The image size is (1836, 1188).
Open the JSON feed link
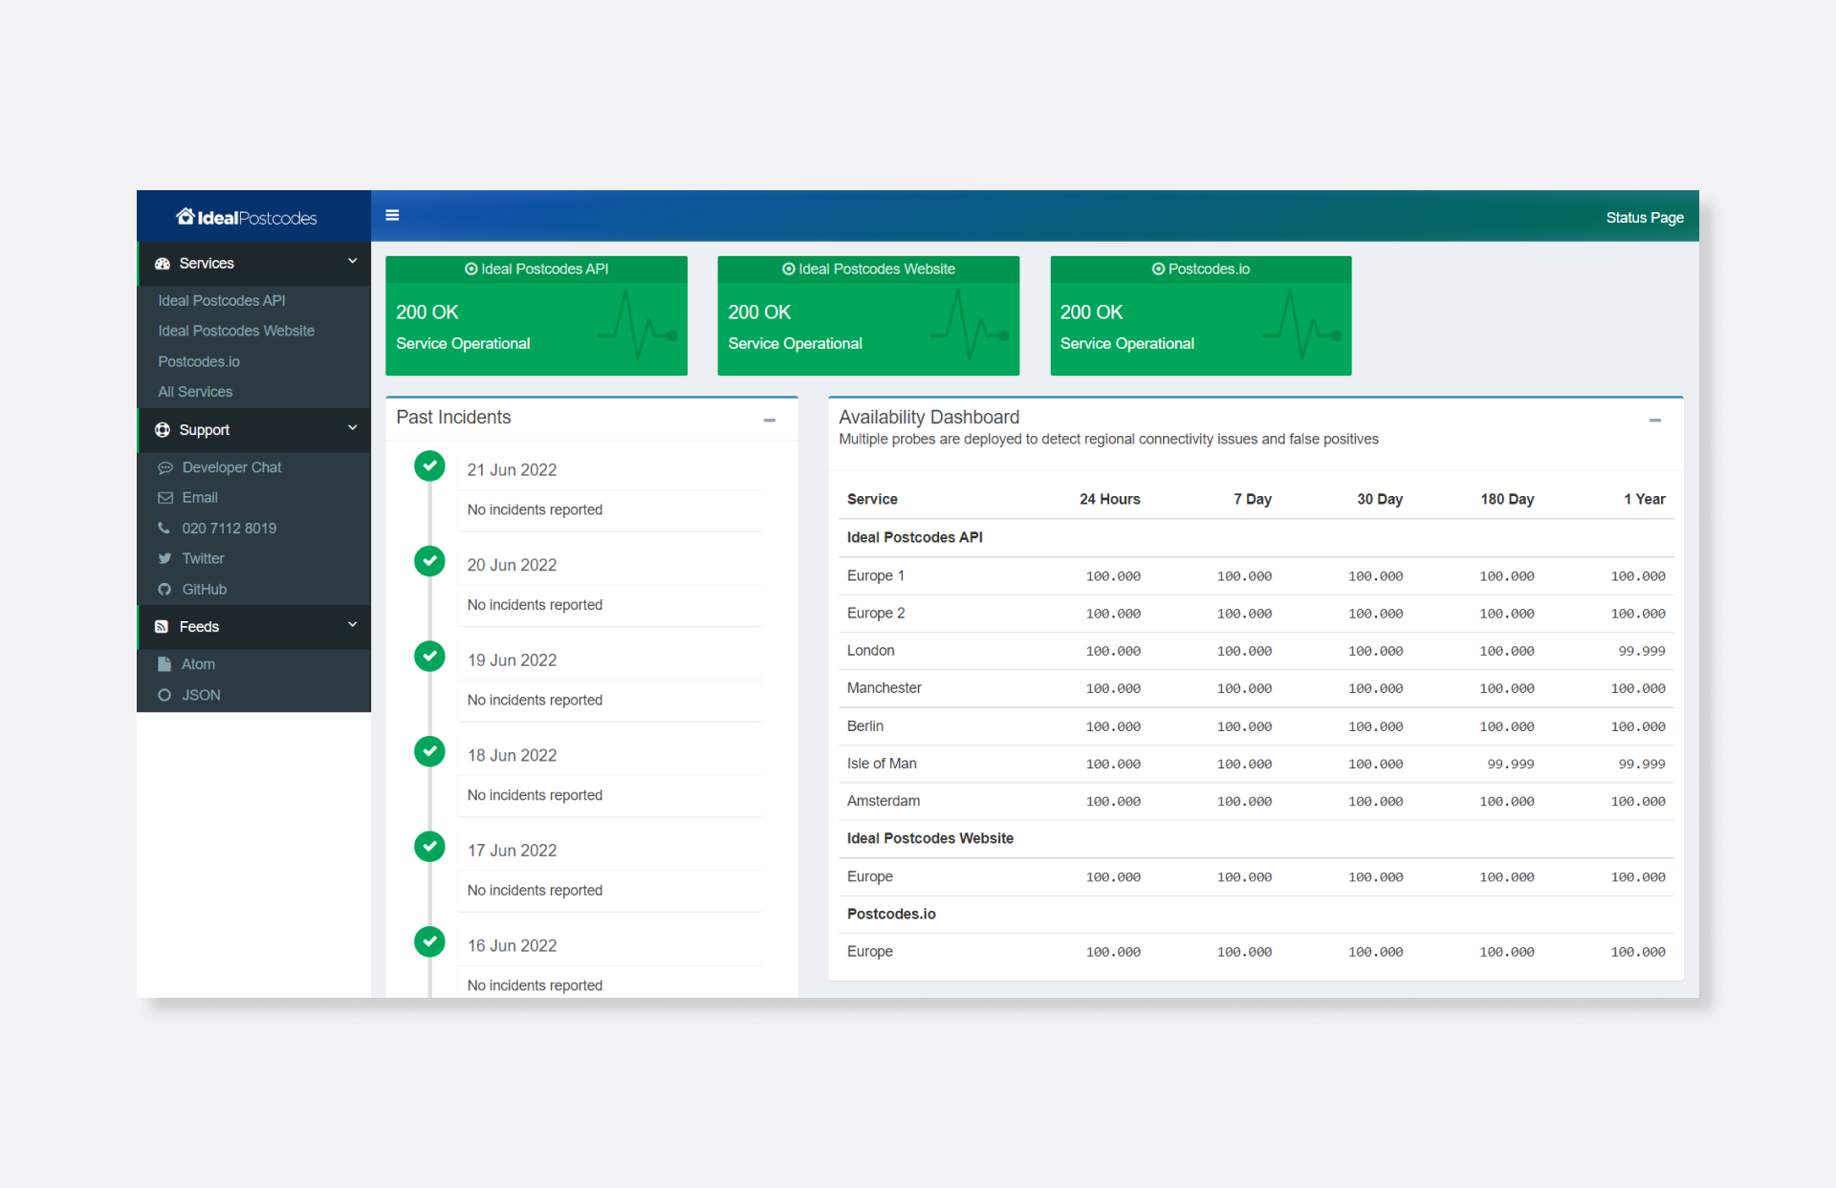point(201,695)
